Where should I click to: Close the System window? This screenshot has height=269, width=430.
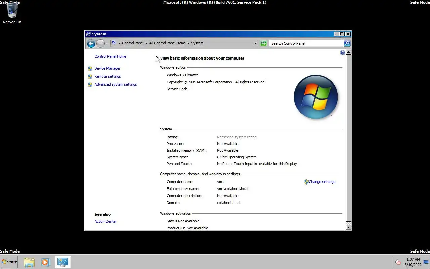[x=348, y=34]
